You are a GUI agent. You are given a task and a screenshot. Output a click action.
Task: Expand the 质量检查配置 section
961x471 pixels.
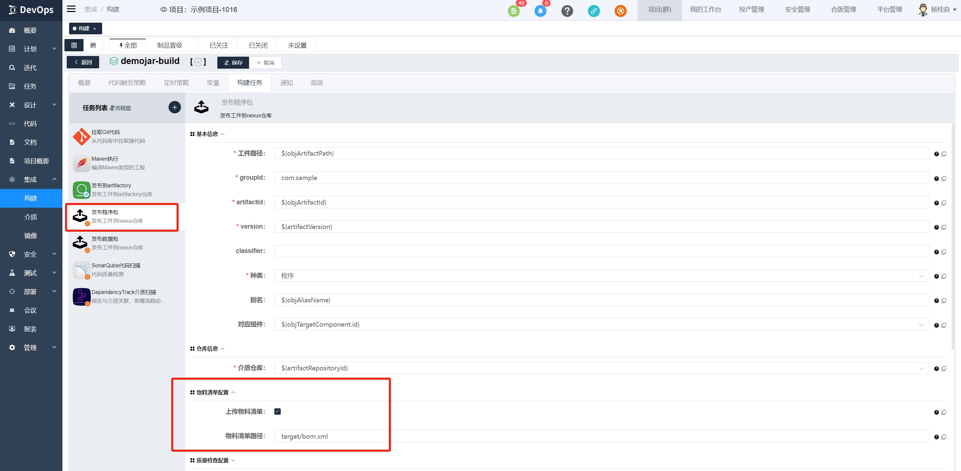tap(213, 460)
